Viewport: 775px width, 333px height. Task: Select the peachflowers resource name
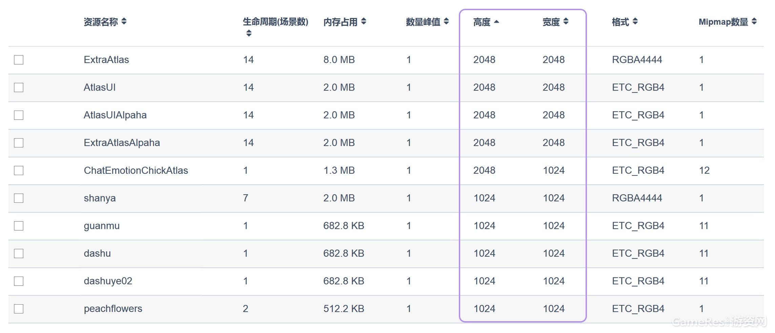[113, 309]
